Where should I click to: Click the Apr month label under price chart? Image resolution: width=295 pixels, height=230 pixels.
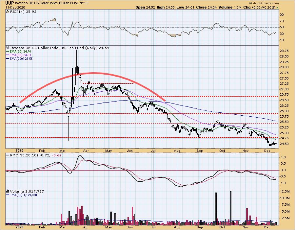coord(86,150)
